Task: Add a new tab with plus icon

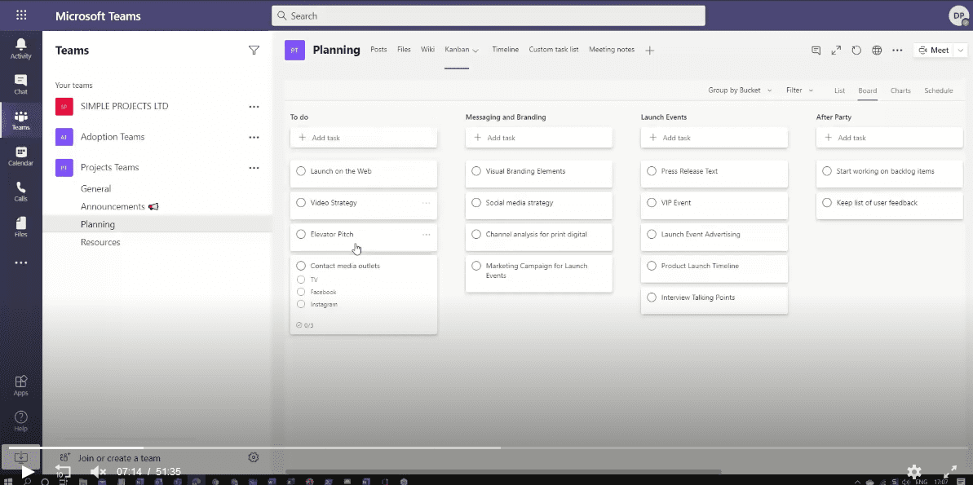Action: [x=650, y=51]
